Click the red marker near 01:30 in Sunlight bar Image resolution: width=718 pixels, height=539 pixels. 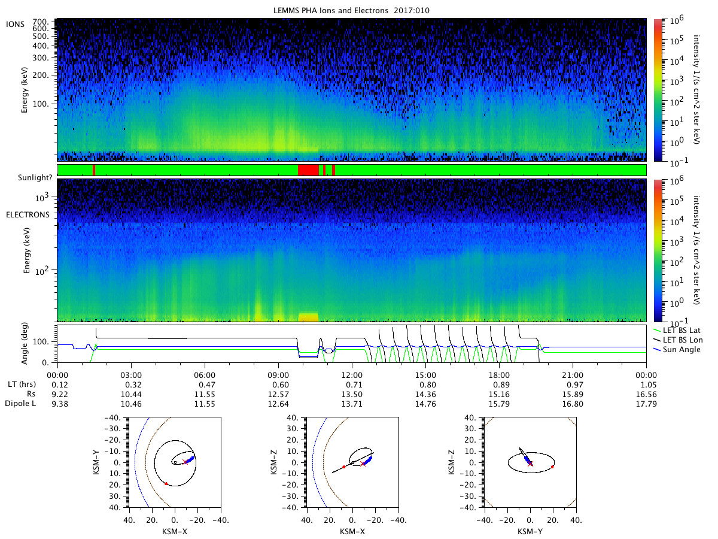pos(94,170)
